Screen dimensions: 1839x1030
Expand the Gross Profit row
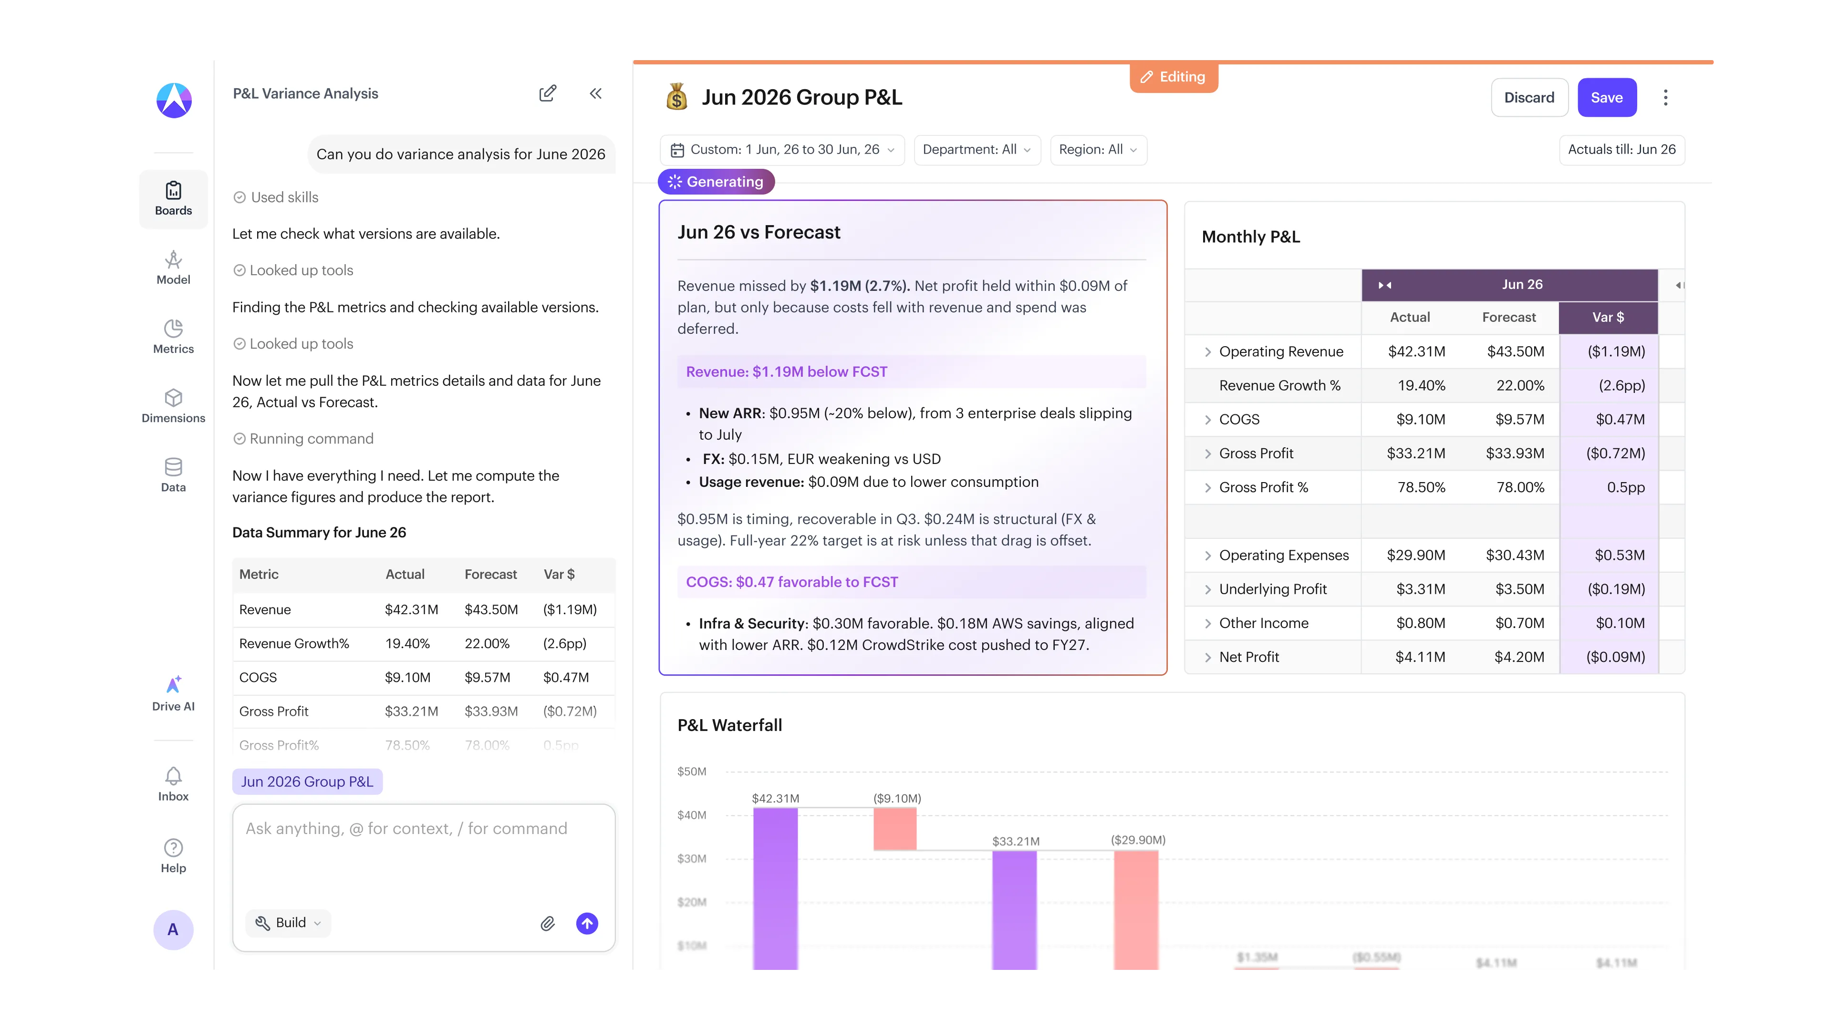pyautogui.click(x=1208, y=454)
